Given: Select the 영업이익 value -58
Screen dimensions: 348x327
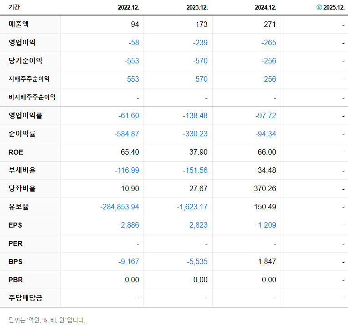Looking at the screenshot, I should pos(134,42).
